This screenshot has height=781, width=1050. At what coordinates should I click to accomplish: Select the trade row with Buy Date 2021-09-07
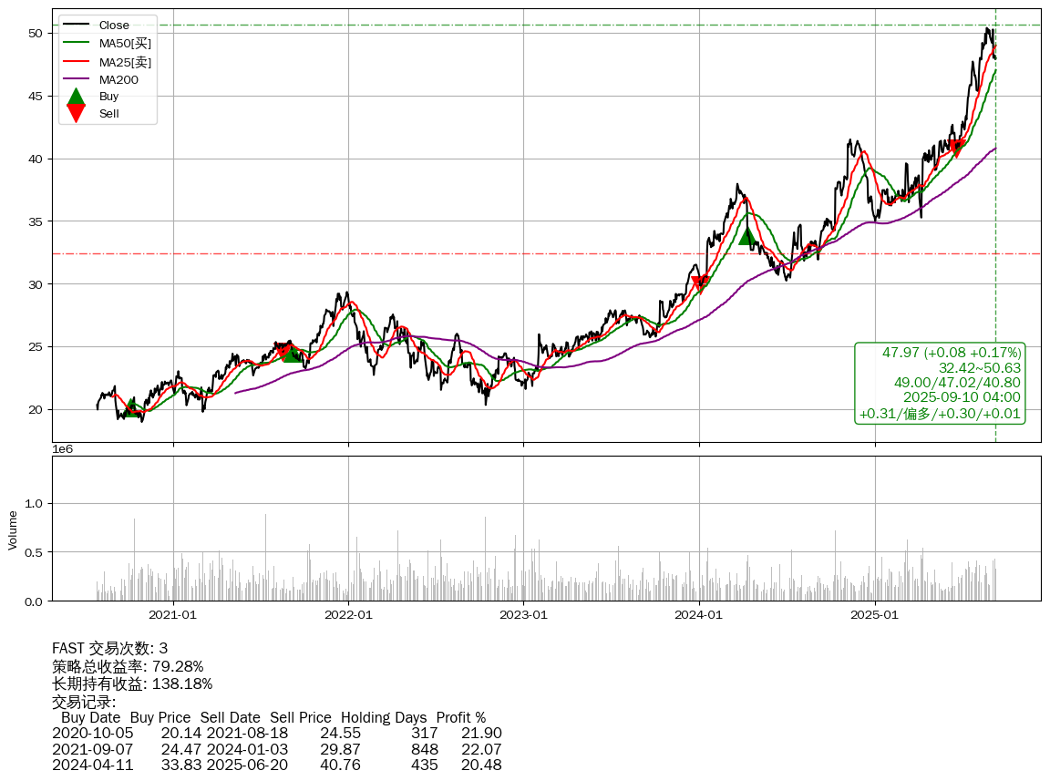[x=276, y=748]
